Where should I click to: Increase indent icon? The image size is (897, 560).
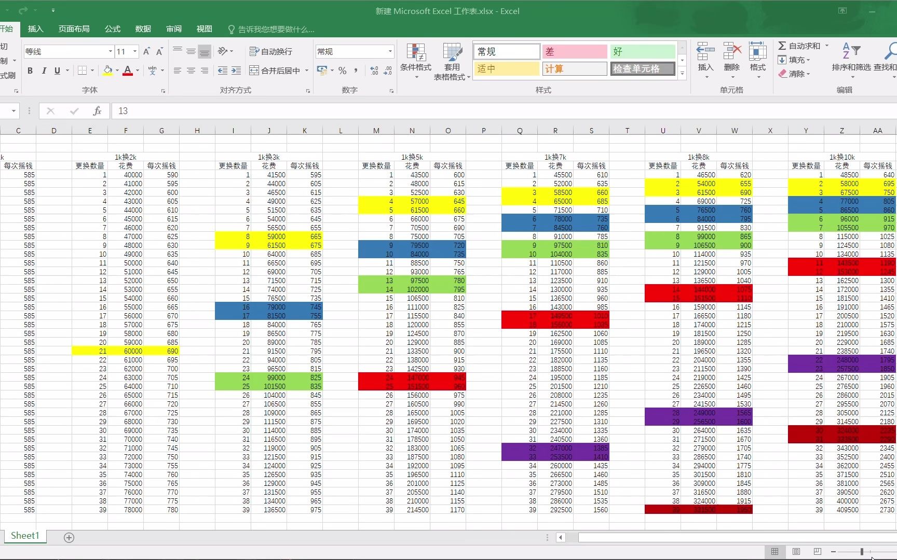(236, 71)
